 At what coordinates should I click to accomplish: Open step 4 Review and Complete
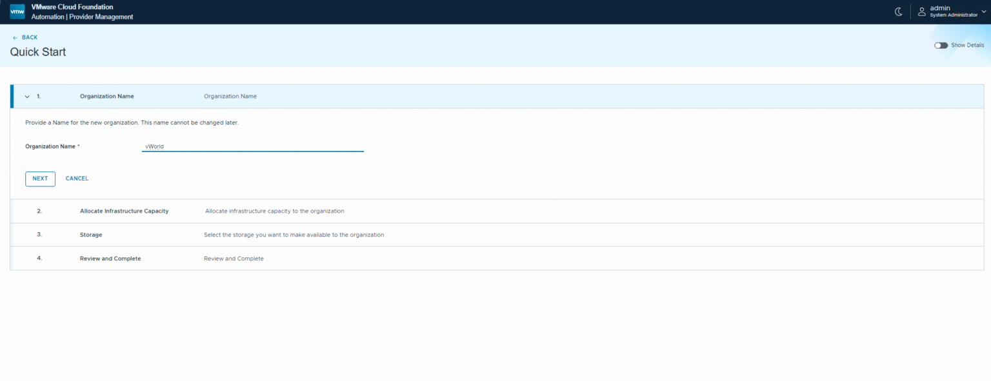click(x=497, y=259)
